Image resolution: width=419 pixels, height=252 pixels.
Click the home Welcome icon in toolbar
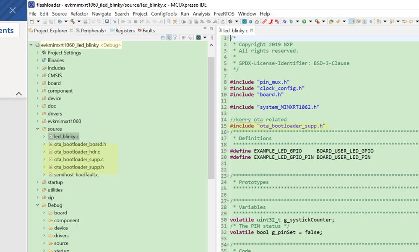[257, 21]
